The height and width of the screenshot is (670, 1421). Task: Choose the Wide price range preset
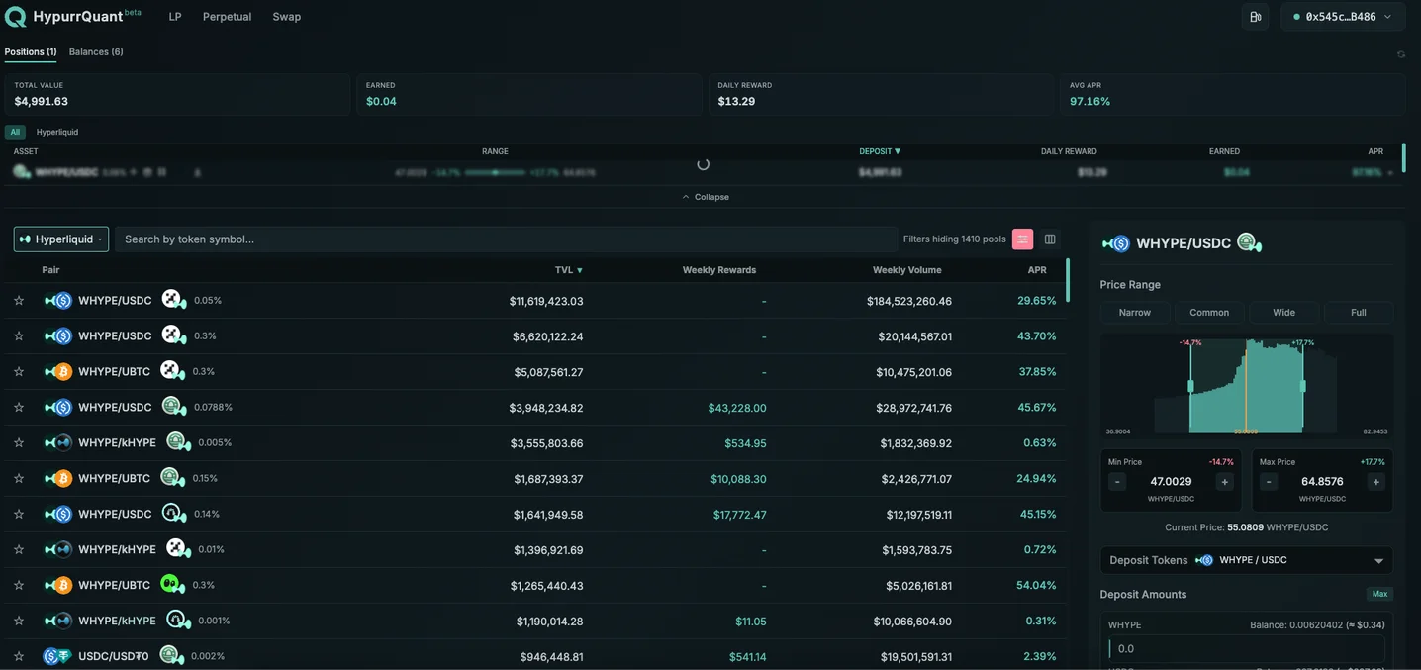pos(1283,313)
